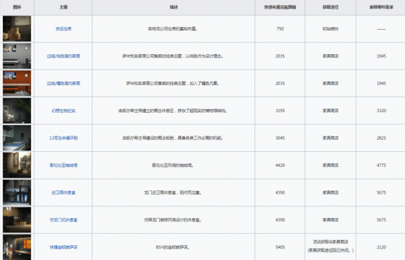Open the 边线/纯色简约家居 theme link
The width and height of the screenshot is (405, 260).
tap(63, 56)
